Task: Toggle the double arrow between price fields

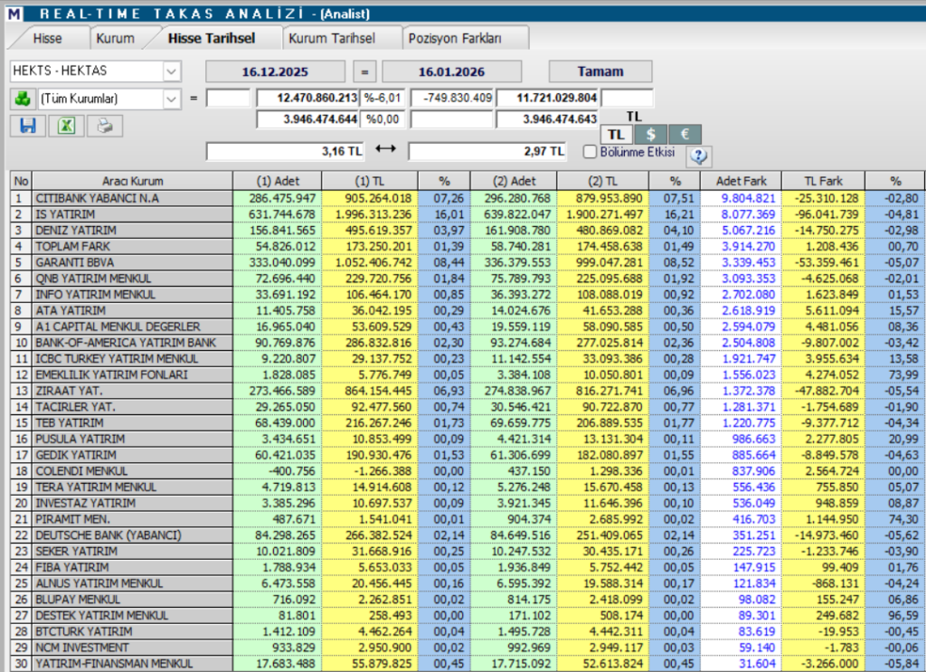Action: [x=385, y=147]
